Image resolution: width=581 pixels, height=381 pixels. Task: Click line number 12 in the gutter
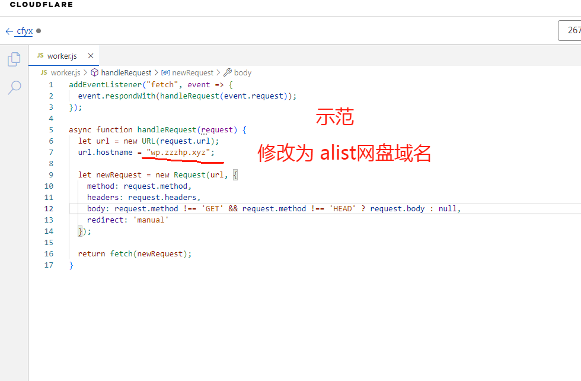point(49,209)
